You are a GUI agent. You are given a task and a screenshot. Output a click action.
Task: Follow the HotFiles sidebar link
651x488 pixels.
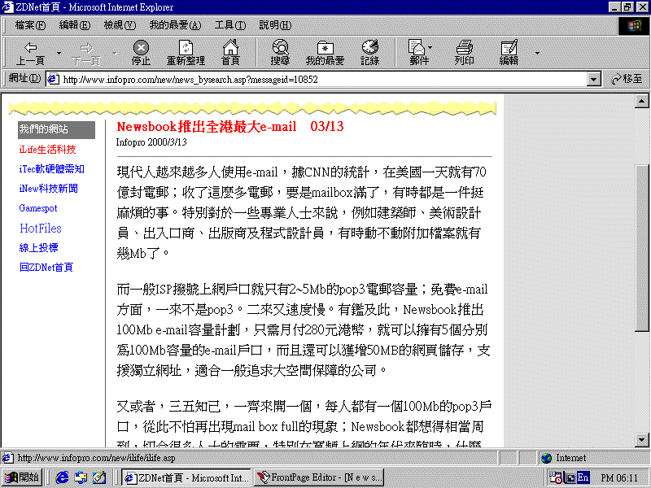click(x=40, y=229)
